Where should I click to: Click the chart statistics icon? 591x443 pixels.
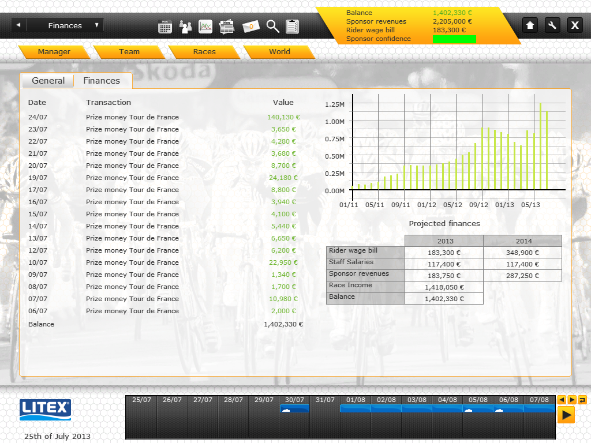(205, 27)
